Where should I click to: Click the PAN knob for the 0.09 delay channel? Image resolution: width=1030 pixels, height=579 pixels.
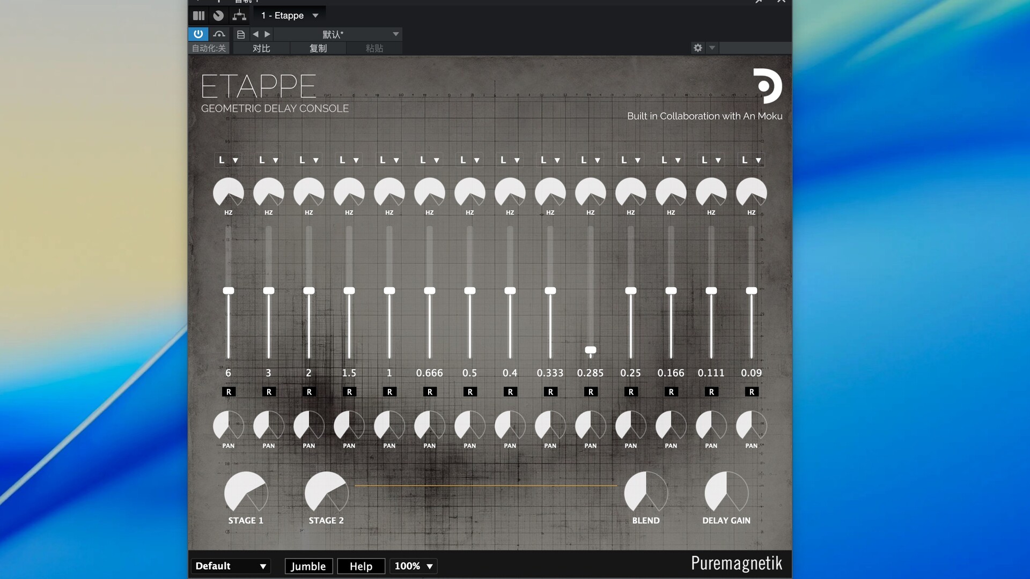[x=752, y=426]
